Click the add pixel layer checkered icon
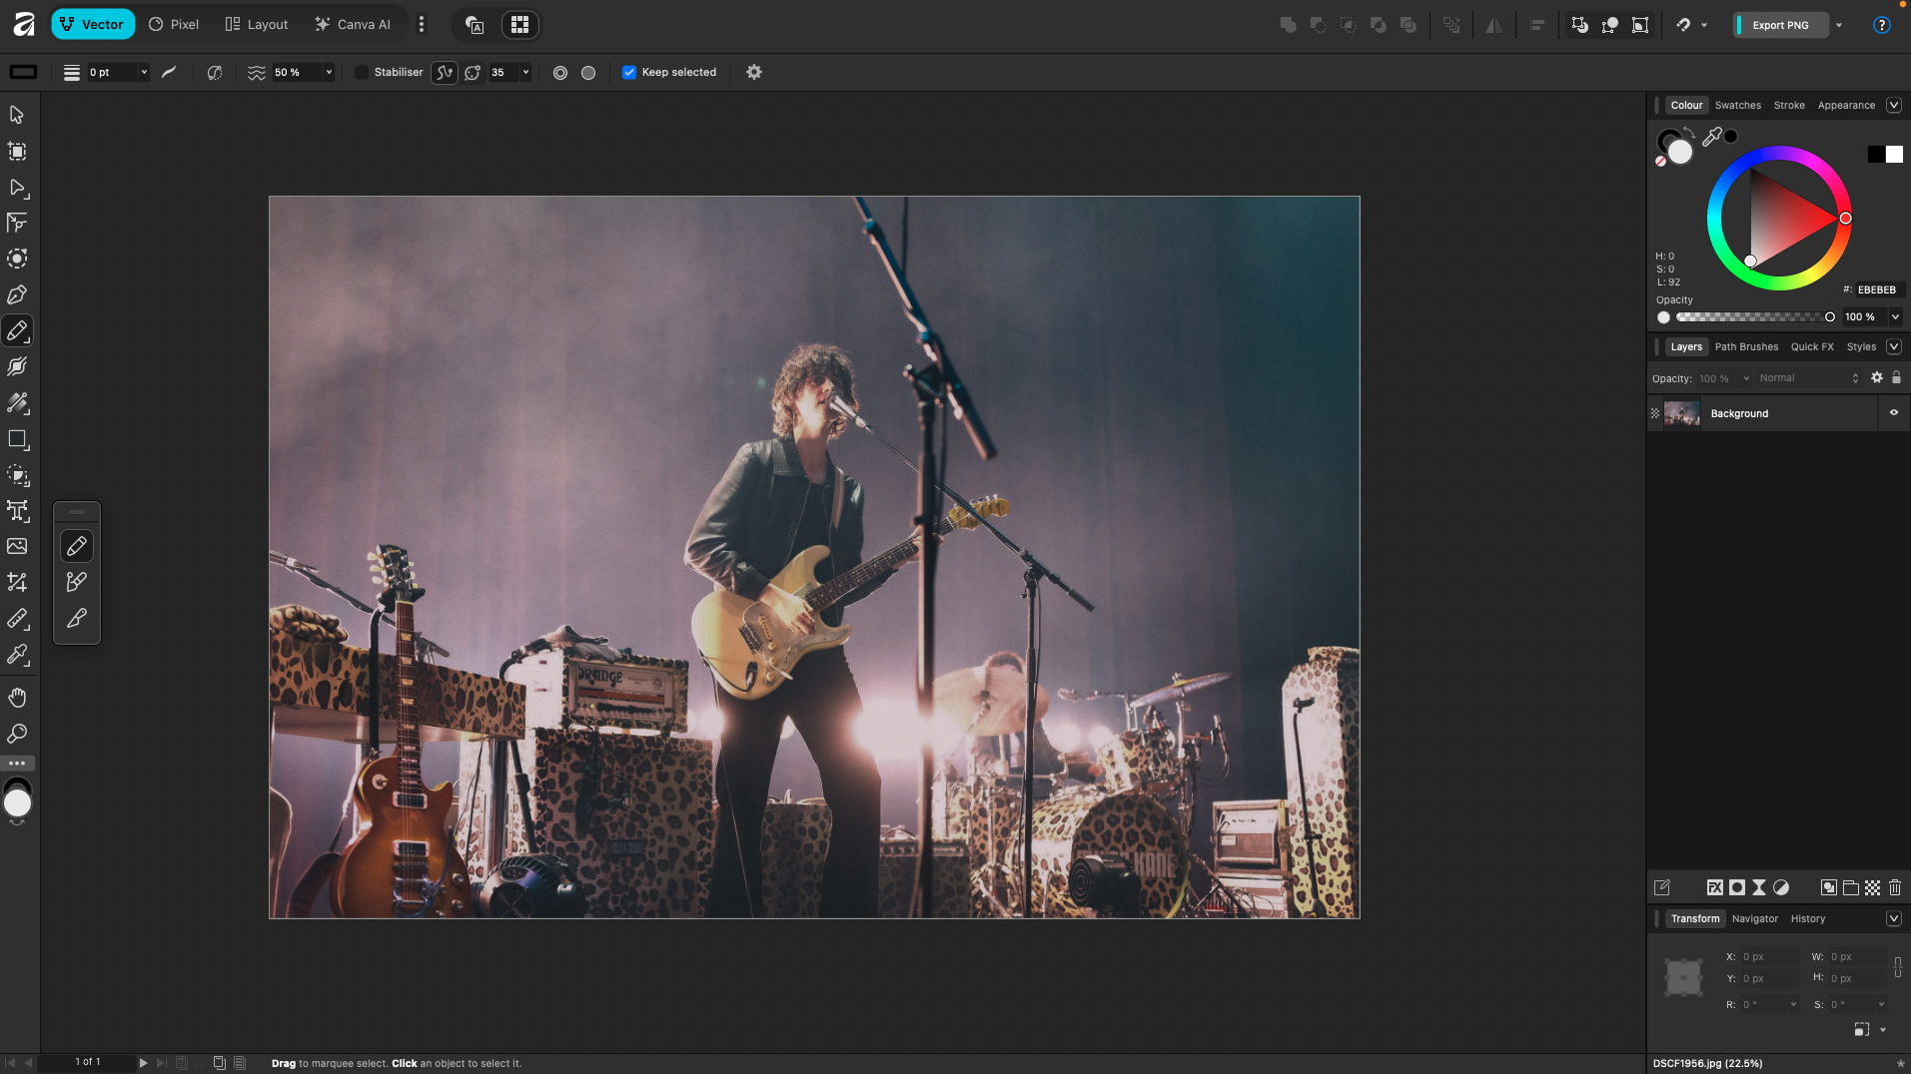 click(1873, 887)
